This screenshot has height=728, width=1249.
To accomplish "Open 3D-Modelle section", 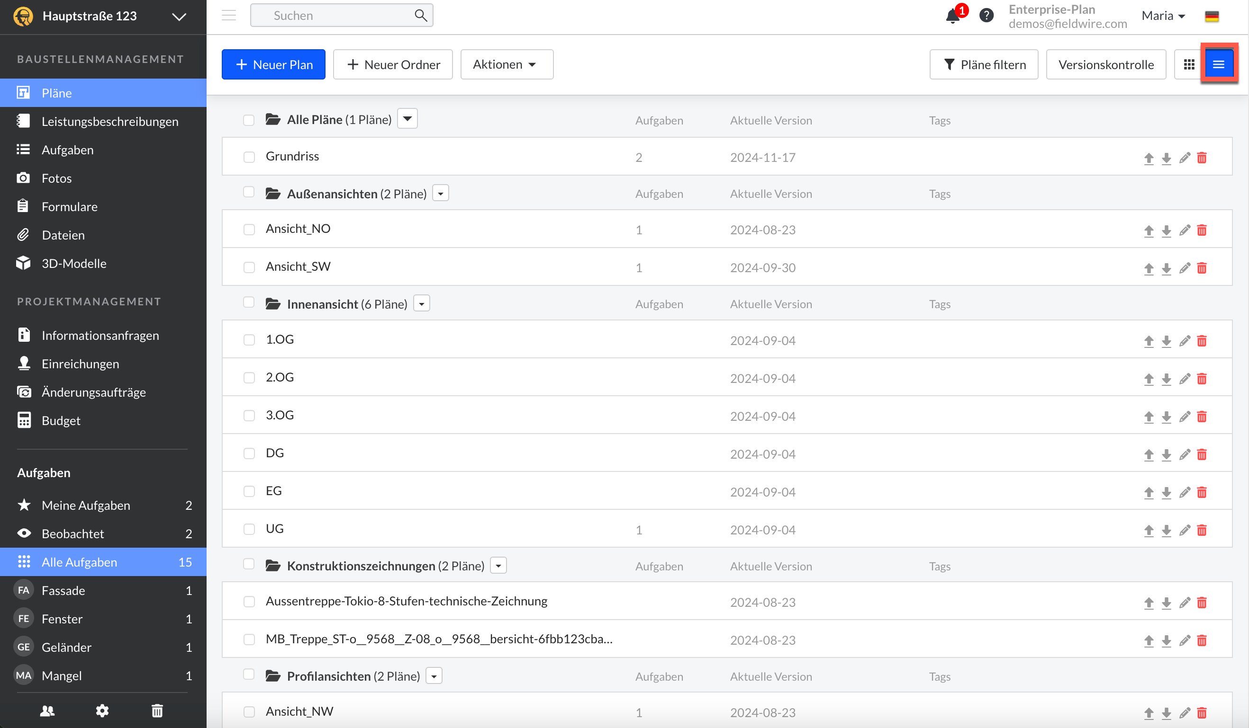I will tap(103, 264).
